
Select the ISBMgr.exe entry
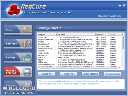tap(79, 62)
